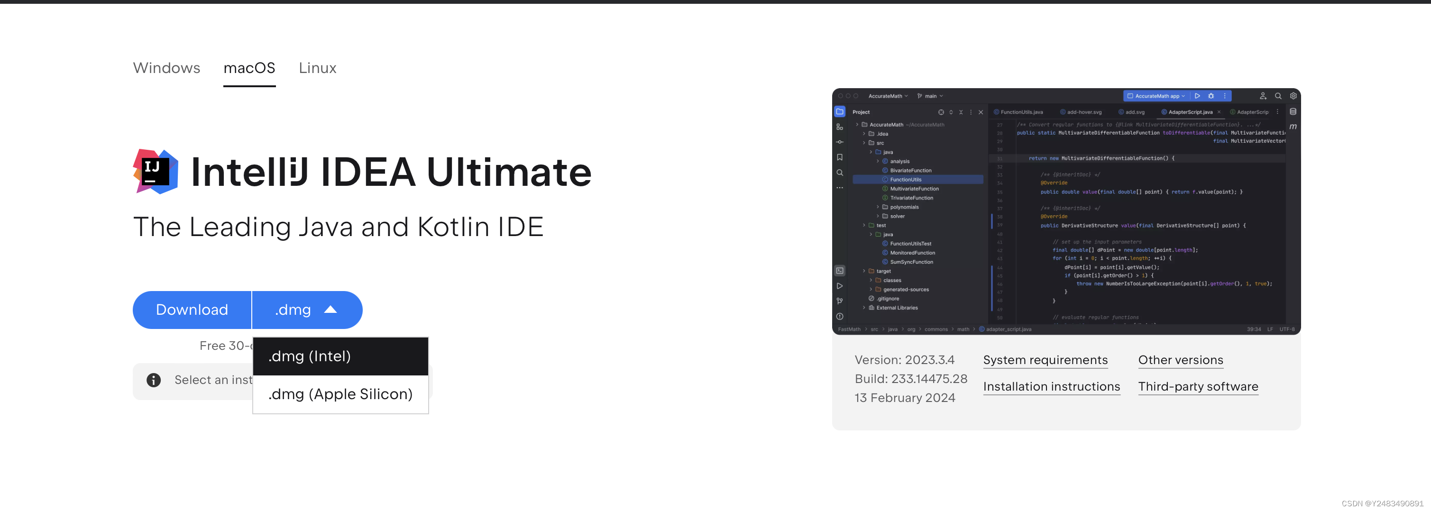Open the Commit tool window icon
Screen dimensions: 1431x511
click(x=841, y=142)
